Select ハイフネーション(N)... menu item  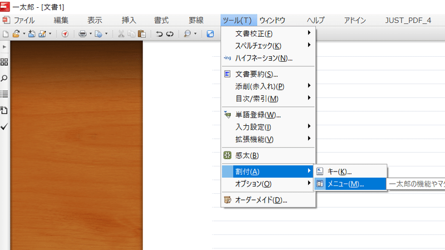(x=268, y=58)
